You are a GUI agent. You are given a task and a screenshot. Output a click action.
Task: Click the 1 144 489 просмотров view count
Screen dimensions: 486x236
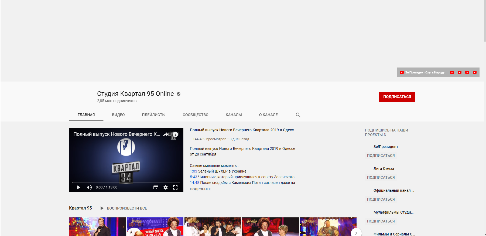[208, 139]
